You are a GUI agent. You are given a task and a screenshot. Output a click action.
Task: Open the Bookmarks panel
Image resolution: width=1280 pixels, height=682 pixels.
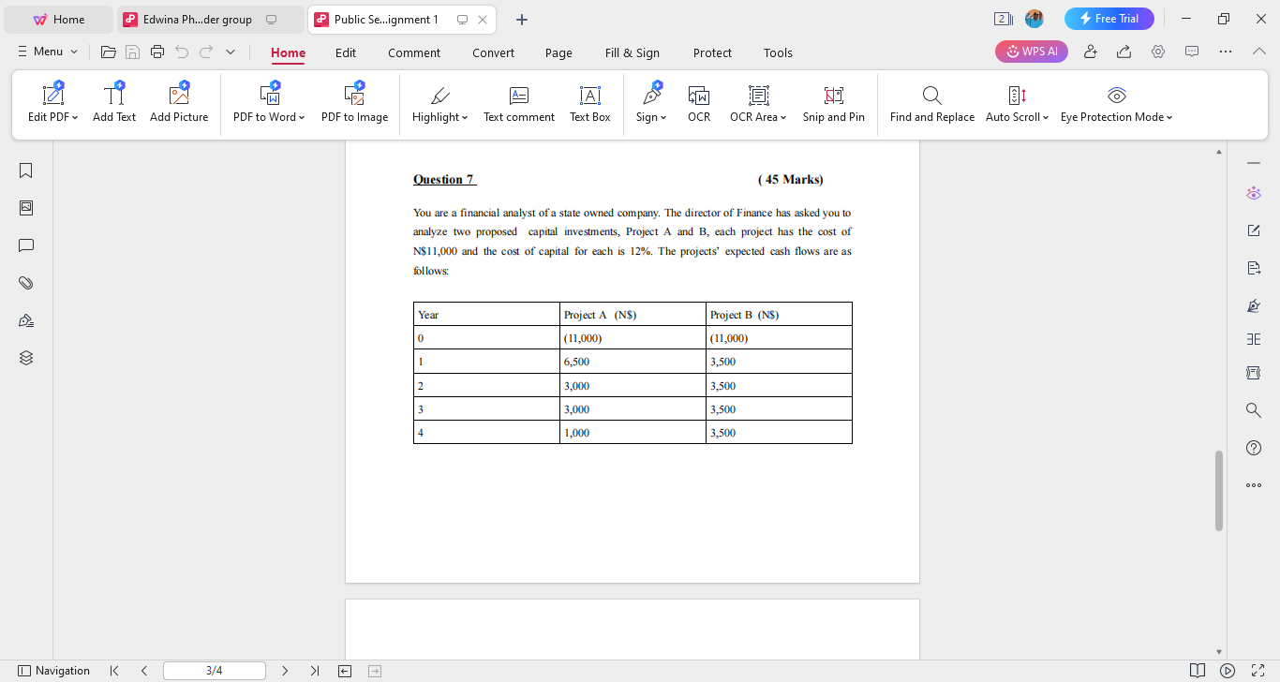25,170
